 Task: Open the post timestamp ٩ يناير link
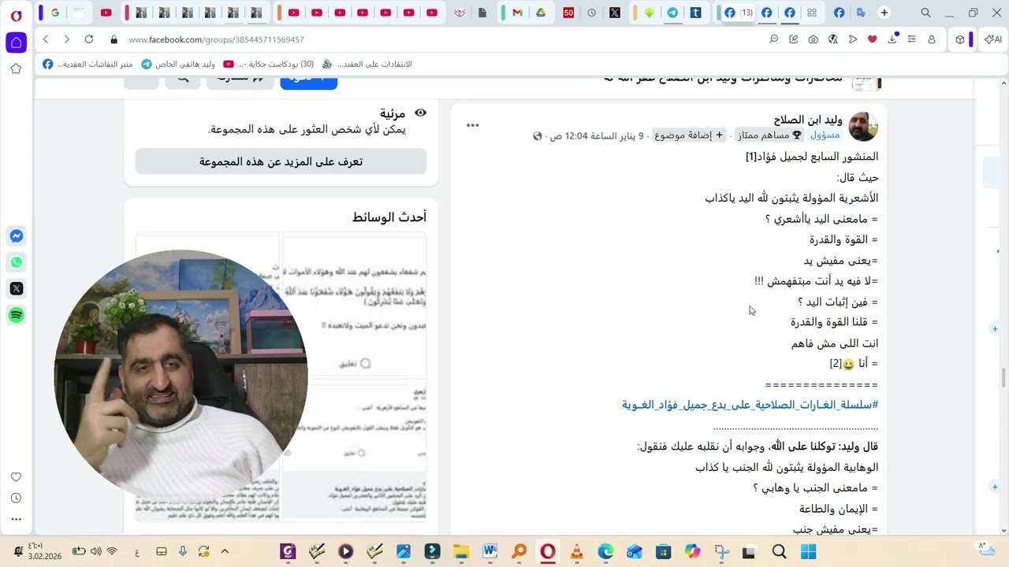tap(597, 136)
